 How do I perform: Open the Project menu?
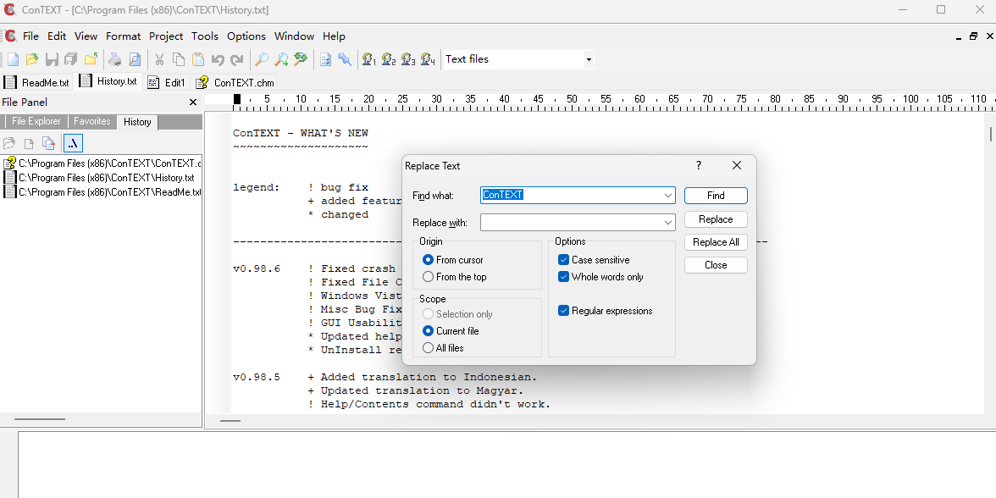coord(166,36)
